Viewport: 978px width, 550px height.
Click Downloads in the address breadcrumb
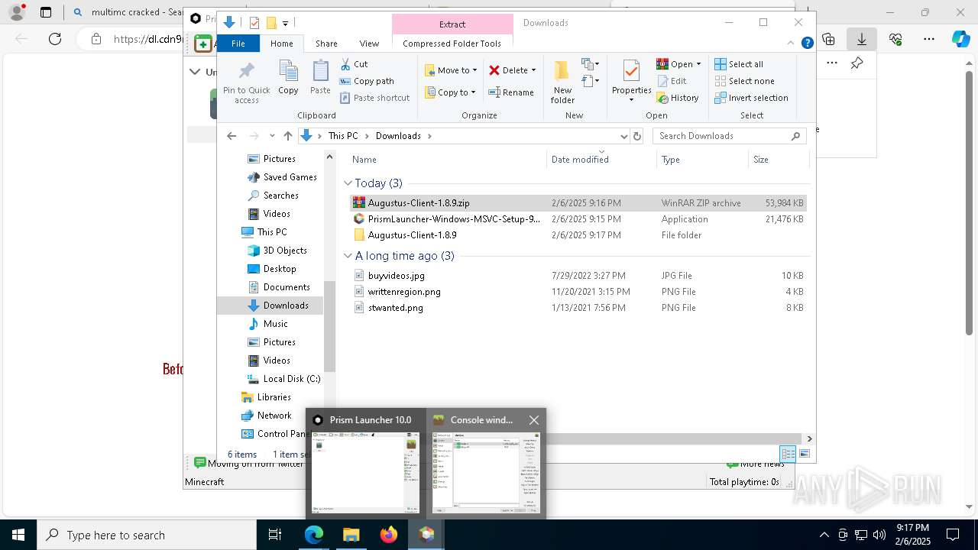pyautogui.click(x=398, y=136)
